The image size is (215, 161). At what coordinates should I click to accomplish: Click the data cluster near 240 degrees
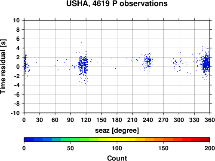(148, 62)
